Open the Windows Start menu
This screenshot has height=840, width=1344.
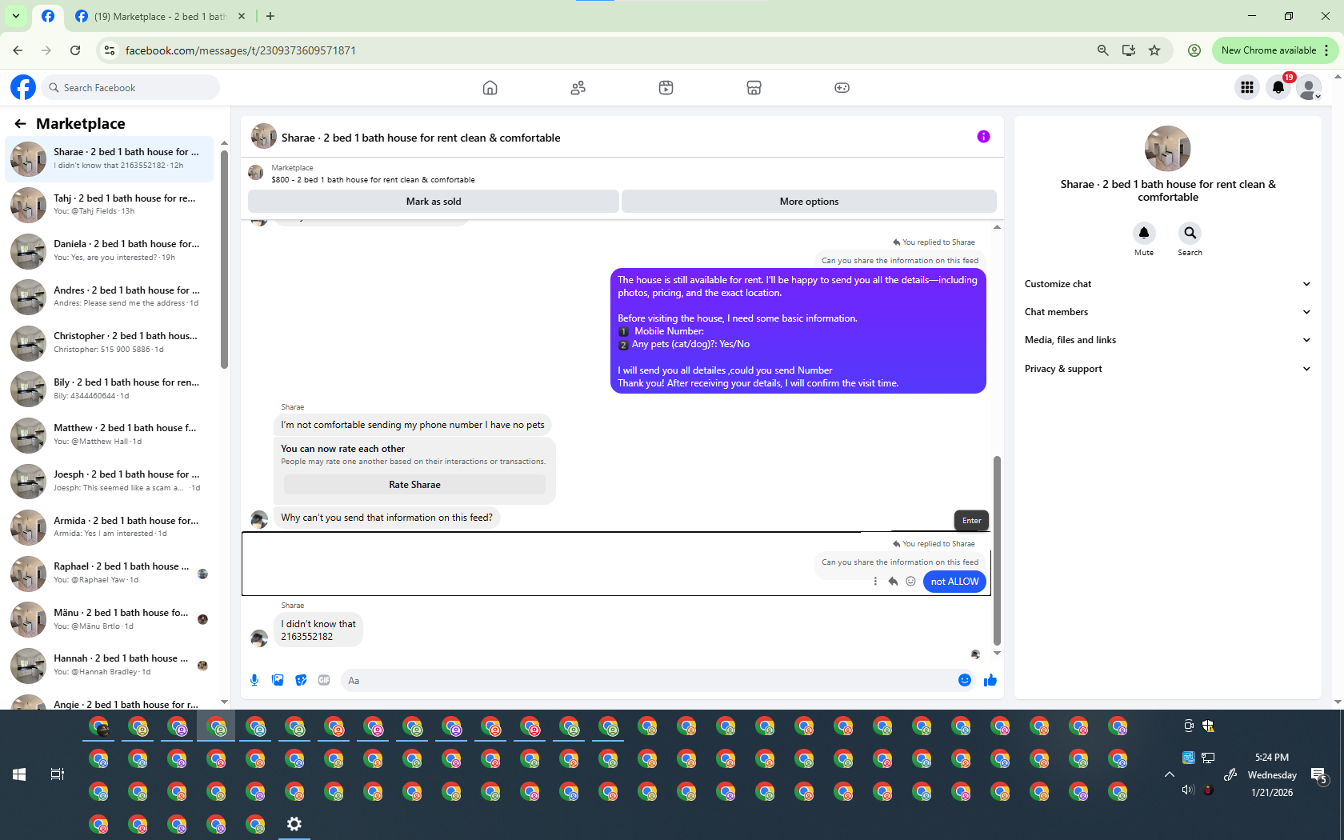(19, 774)
